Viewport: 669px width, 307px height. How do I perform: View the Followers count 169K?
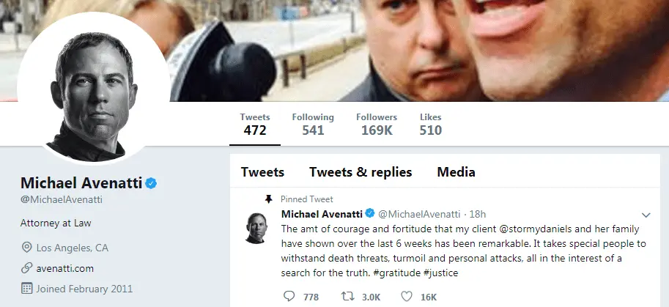pos(377,125)
